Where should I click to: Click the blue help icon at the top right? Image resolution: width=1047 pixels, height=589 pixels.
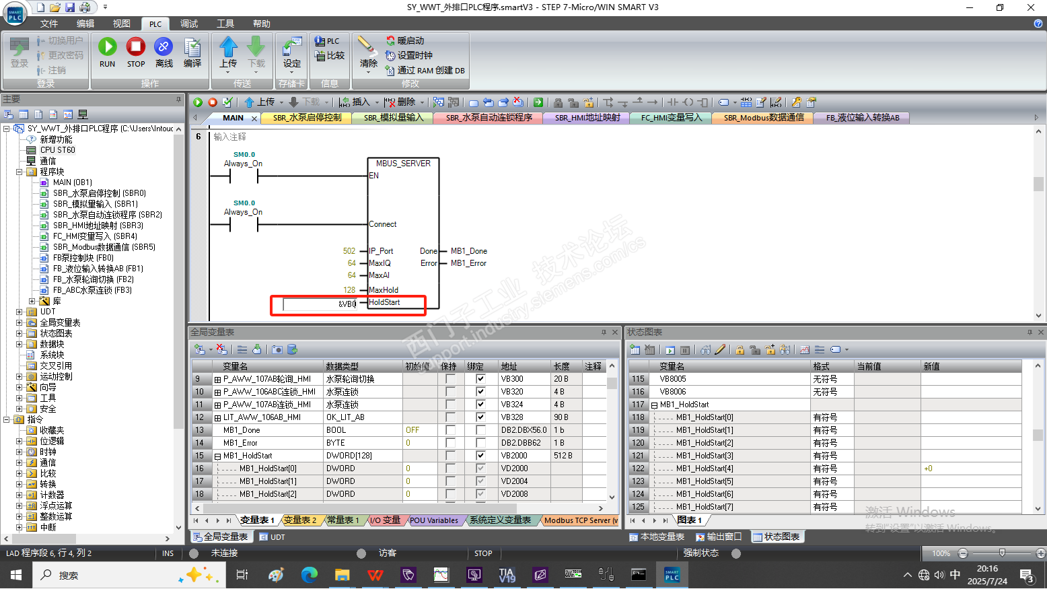[1038, 24]
